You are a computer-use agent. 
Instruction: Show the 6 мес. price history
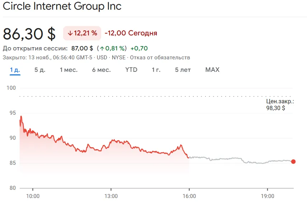pos(101,70)
